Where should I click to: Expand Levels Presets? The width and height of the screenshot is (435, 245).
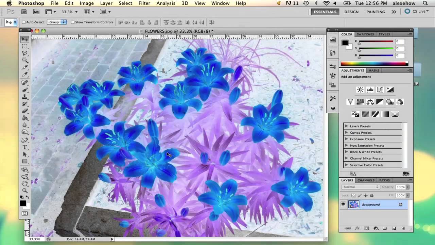tap(346, 126)
